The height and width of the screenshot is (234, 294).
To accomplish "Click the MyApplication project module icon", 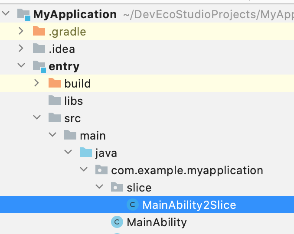I will 24,15.
